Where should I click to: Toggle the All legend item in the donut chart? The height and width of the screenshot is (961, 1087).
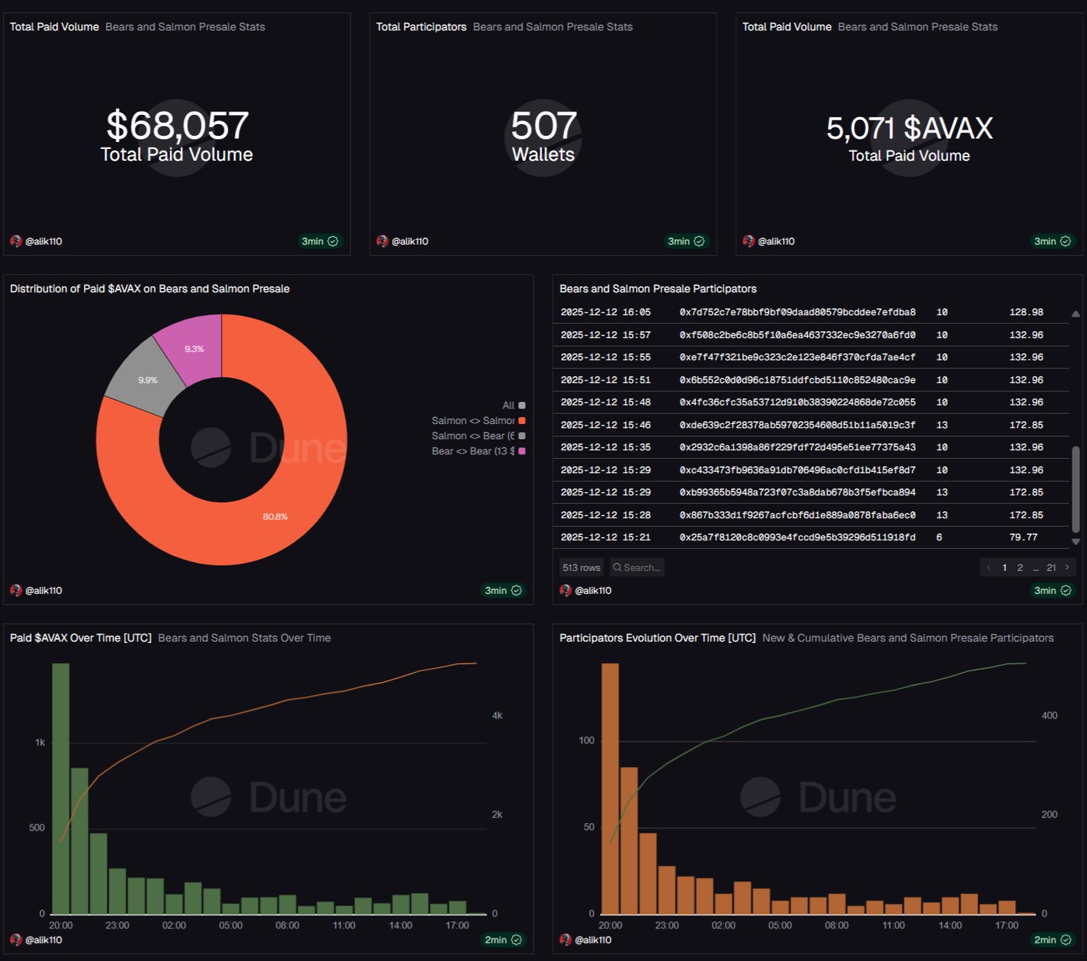(513, 405)
